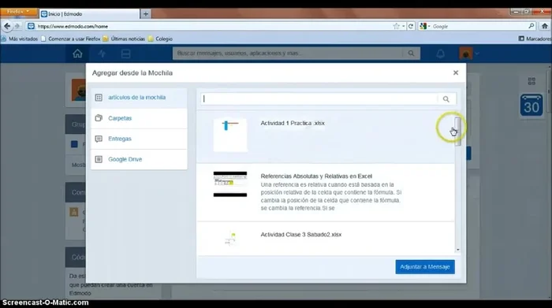Open a new Firefox tab
This screenshot has width=552, height=308.
click(x=145, y=14)
